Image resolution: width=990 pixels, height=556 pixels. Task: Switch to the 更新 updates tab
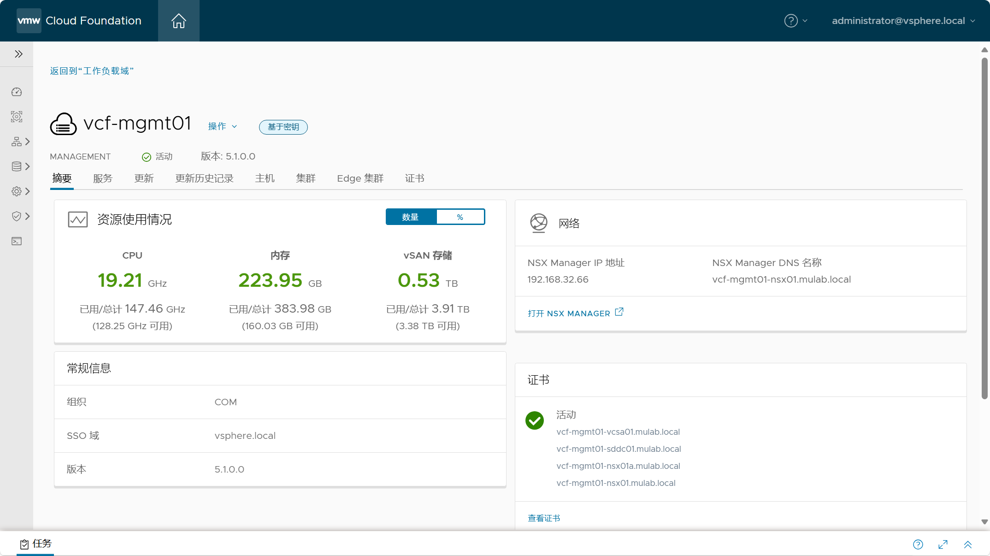pyautogui.click(x=144, y=178)
